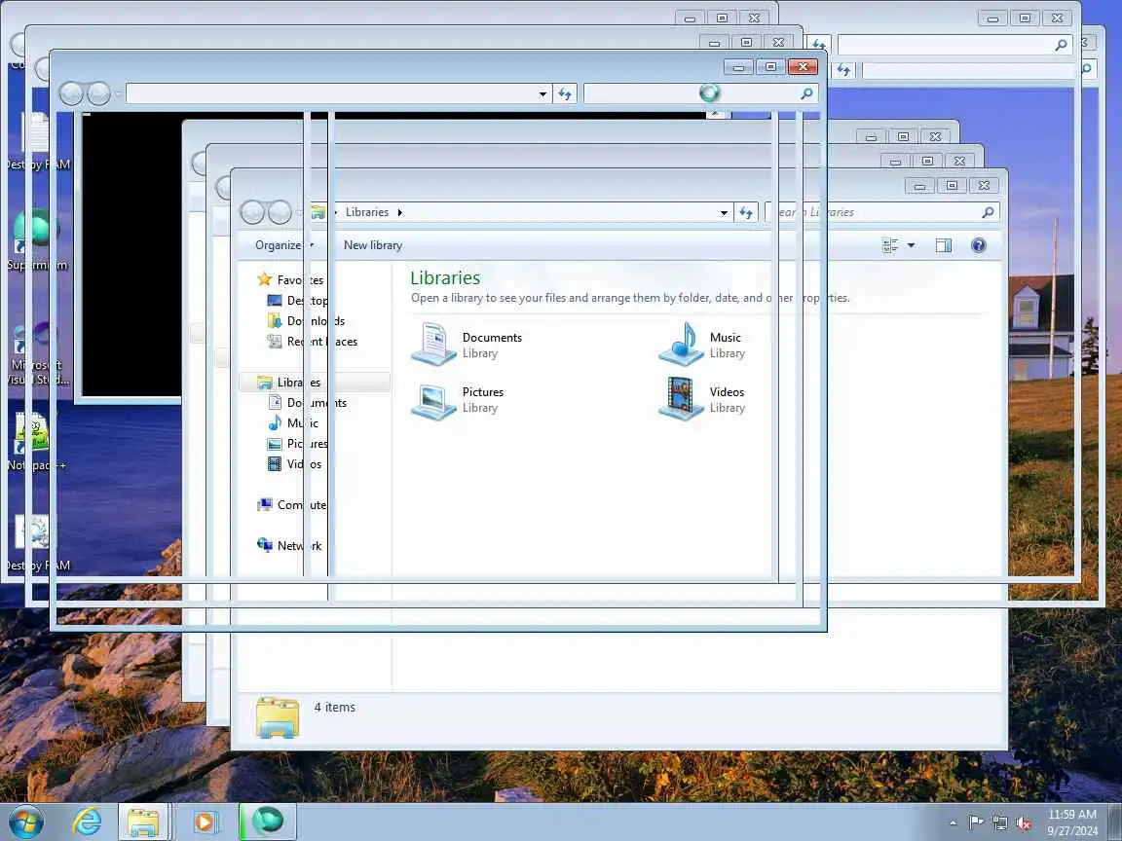The height and width of the screenshot is (841, 1122).
Task: Open Microsoft Visual Studio desktop shortcut
Action: click(x=37, y=354)
